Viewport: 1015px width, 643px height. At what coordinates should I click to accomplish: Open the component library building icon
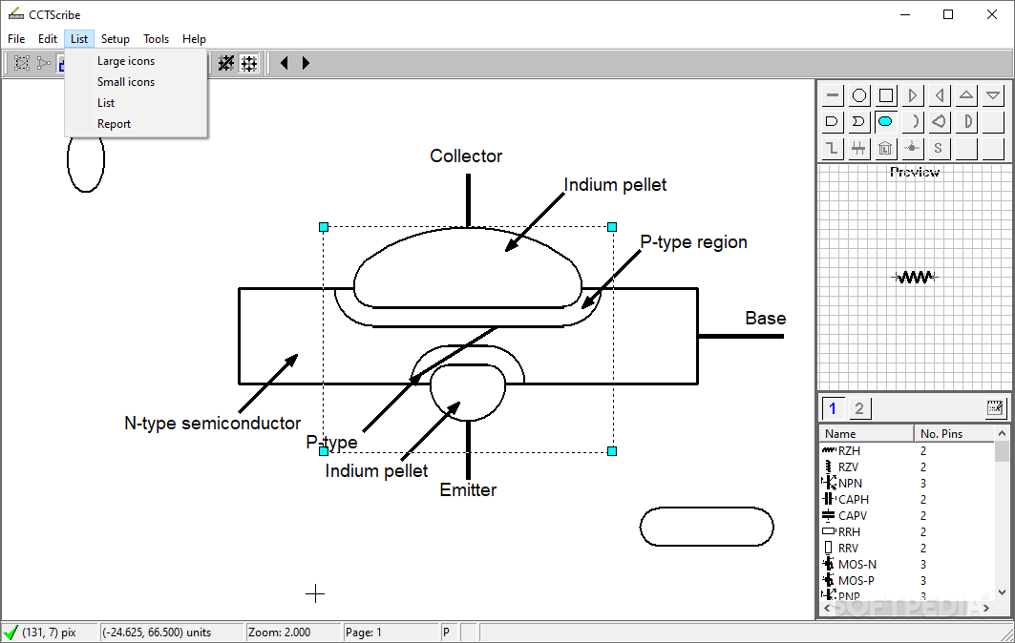coord(885,148)
